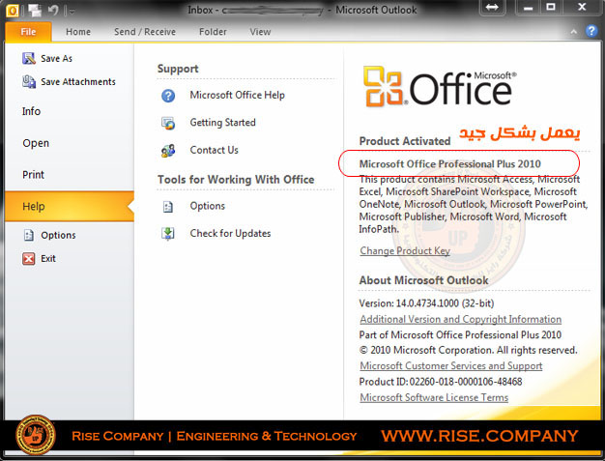Click the Options label below Help
605x461 pixels.
point(58,235)
